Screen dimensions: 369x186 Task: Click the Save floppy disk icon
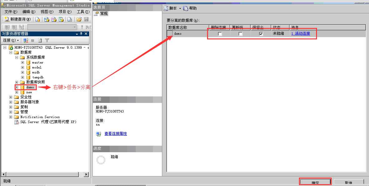86,20
